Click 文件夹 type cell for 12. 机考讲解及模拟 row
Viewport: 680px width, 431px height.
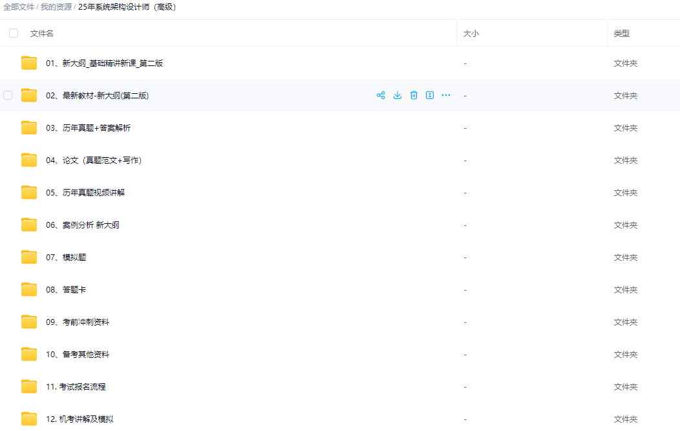[x=625, y=419]
